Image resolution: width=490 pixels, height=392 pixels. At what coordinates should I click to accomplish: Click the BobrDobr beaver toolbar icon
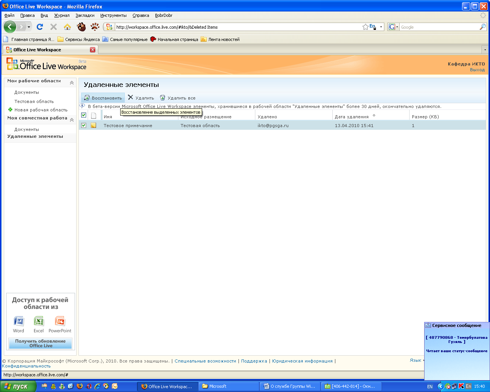81,27
